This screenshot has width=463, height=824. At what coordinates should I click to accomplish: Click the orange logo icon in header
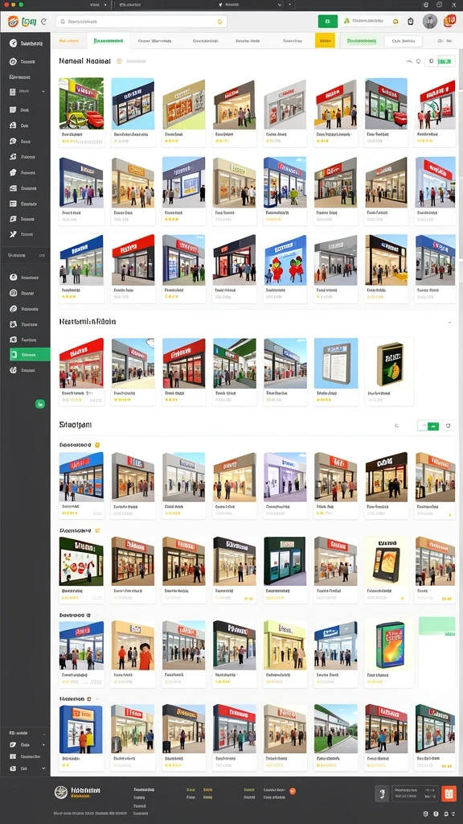pos(13,22)
